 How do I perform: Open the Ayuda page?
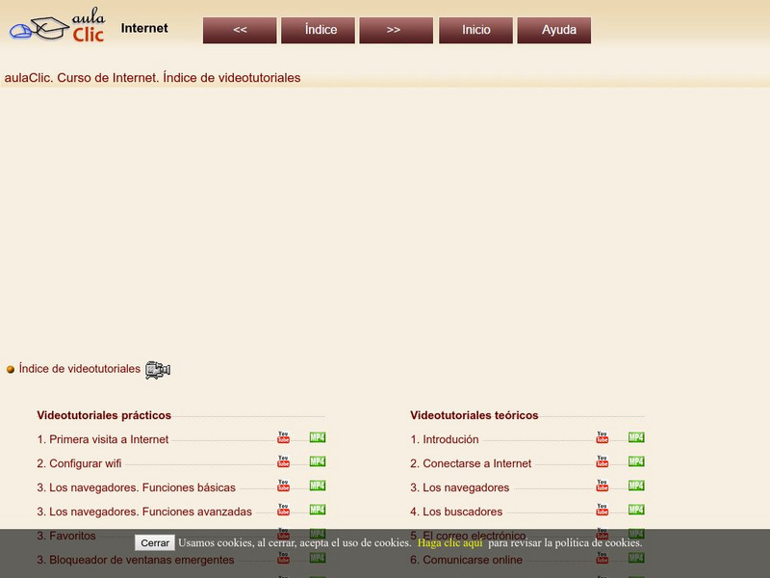click(554, 30)
